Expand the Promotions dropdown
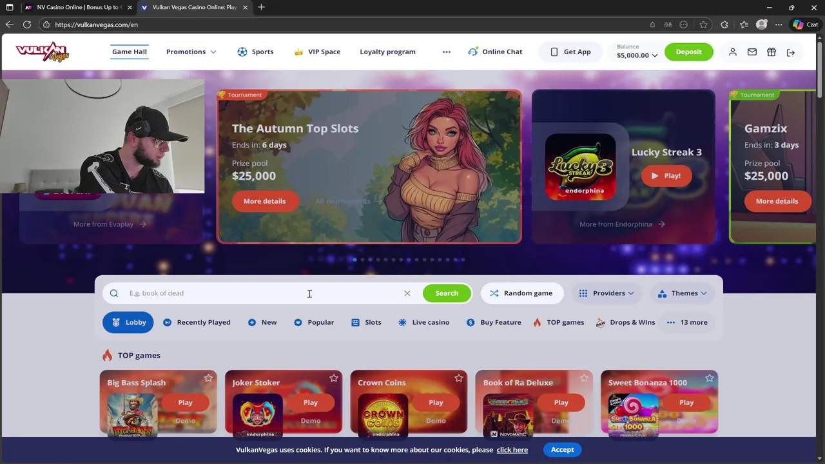The width and height of the screenshot is (825, 464). point(191,52)
